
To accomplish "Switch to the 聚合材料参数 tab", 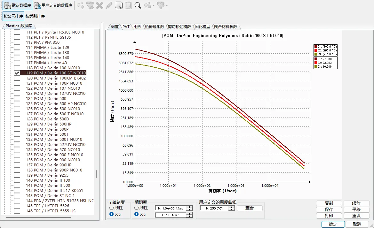I will 226,27.
